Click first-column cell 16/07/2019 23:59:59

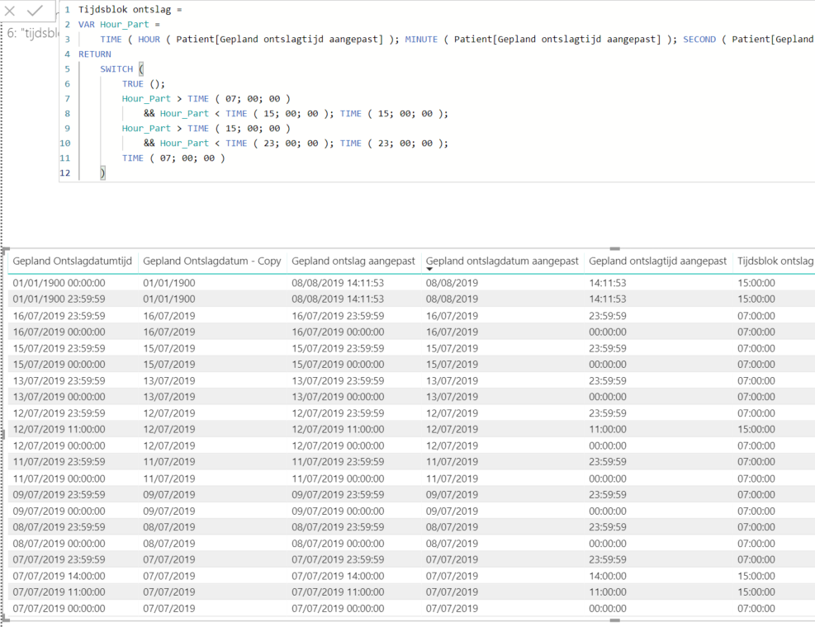tap(59, 315)
